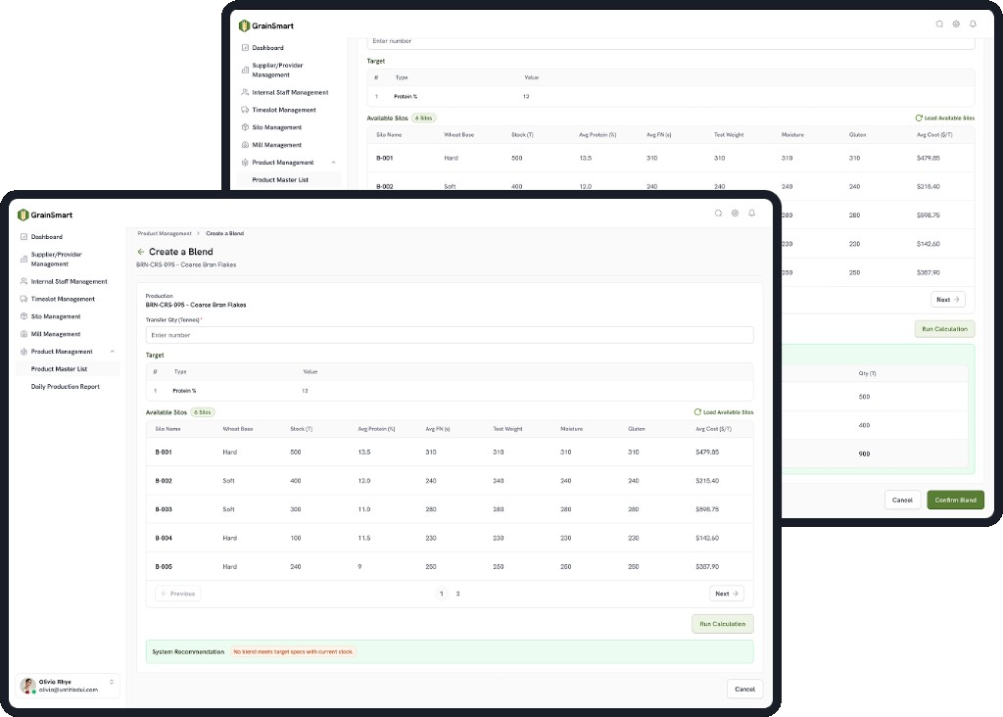
Task: Click the back arrow beside Create a Blend
Action: [x=141, y=252]
